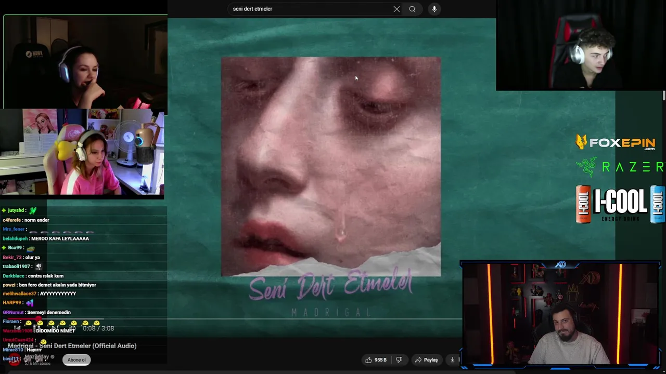Click the top-left woman's webcam feed
The height and width of the screenshot is (374, 666).
(x=85, y=61)
